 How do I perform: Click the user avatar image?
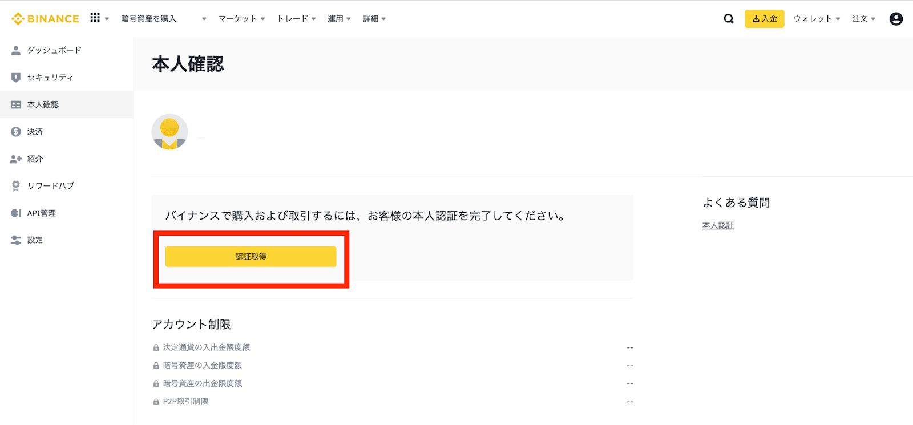pyautogui.click(x=169, y=132)
